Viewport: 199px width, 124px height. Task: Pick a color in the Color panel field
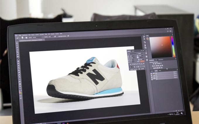pos(161,47)
